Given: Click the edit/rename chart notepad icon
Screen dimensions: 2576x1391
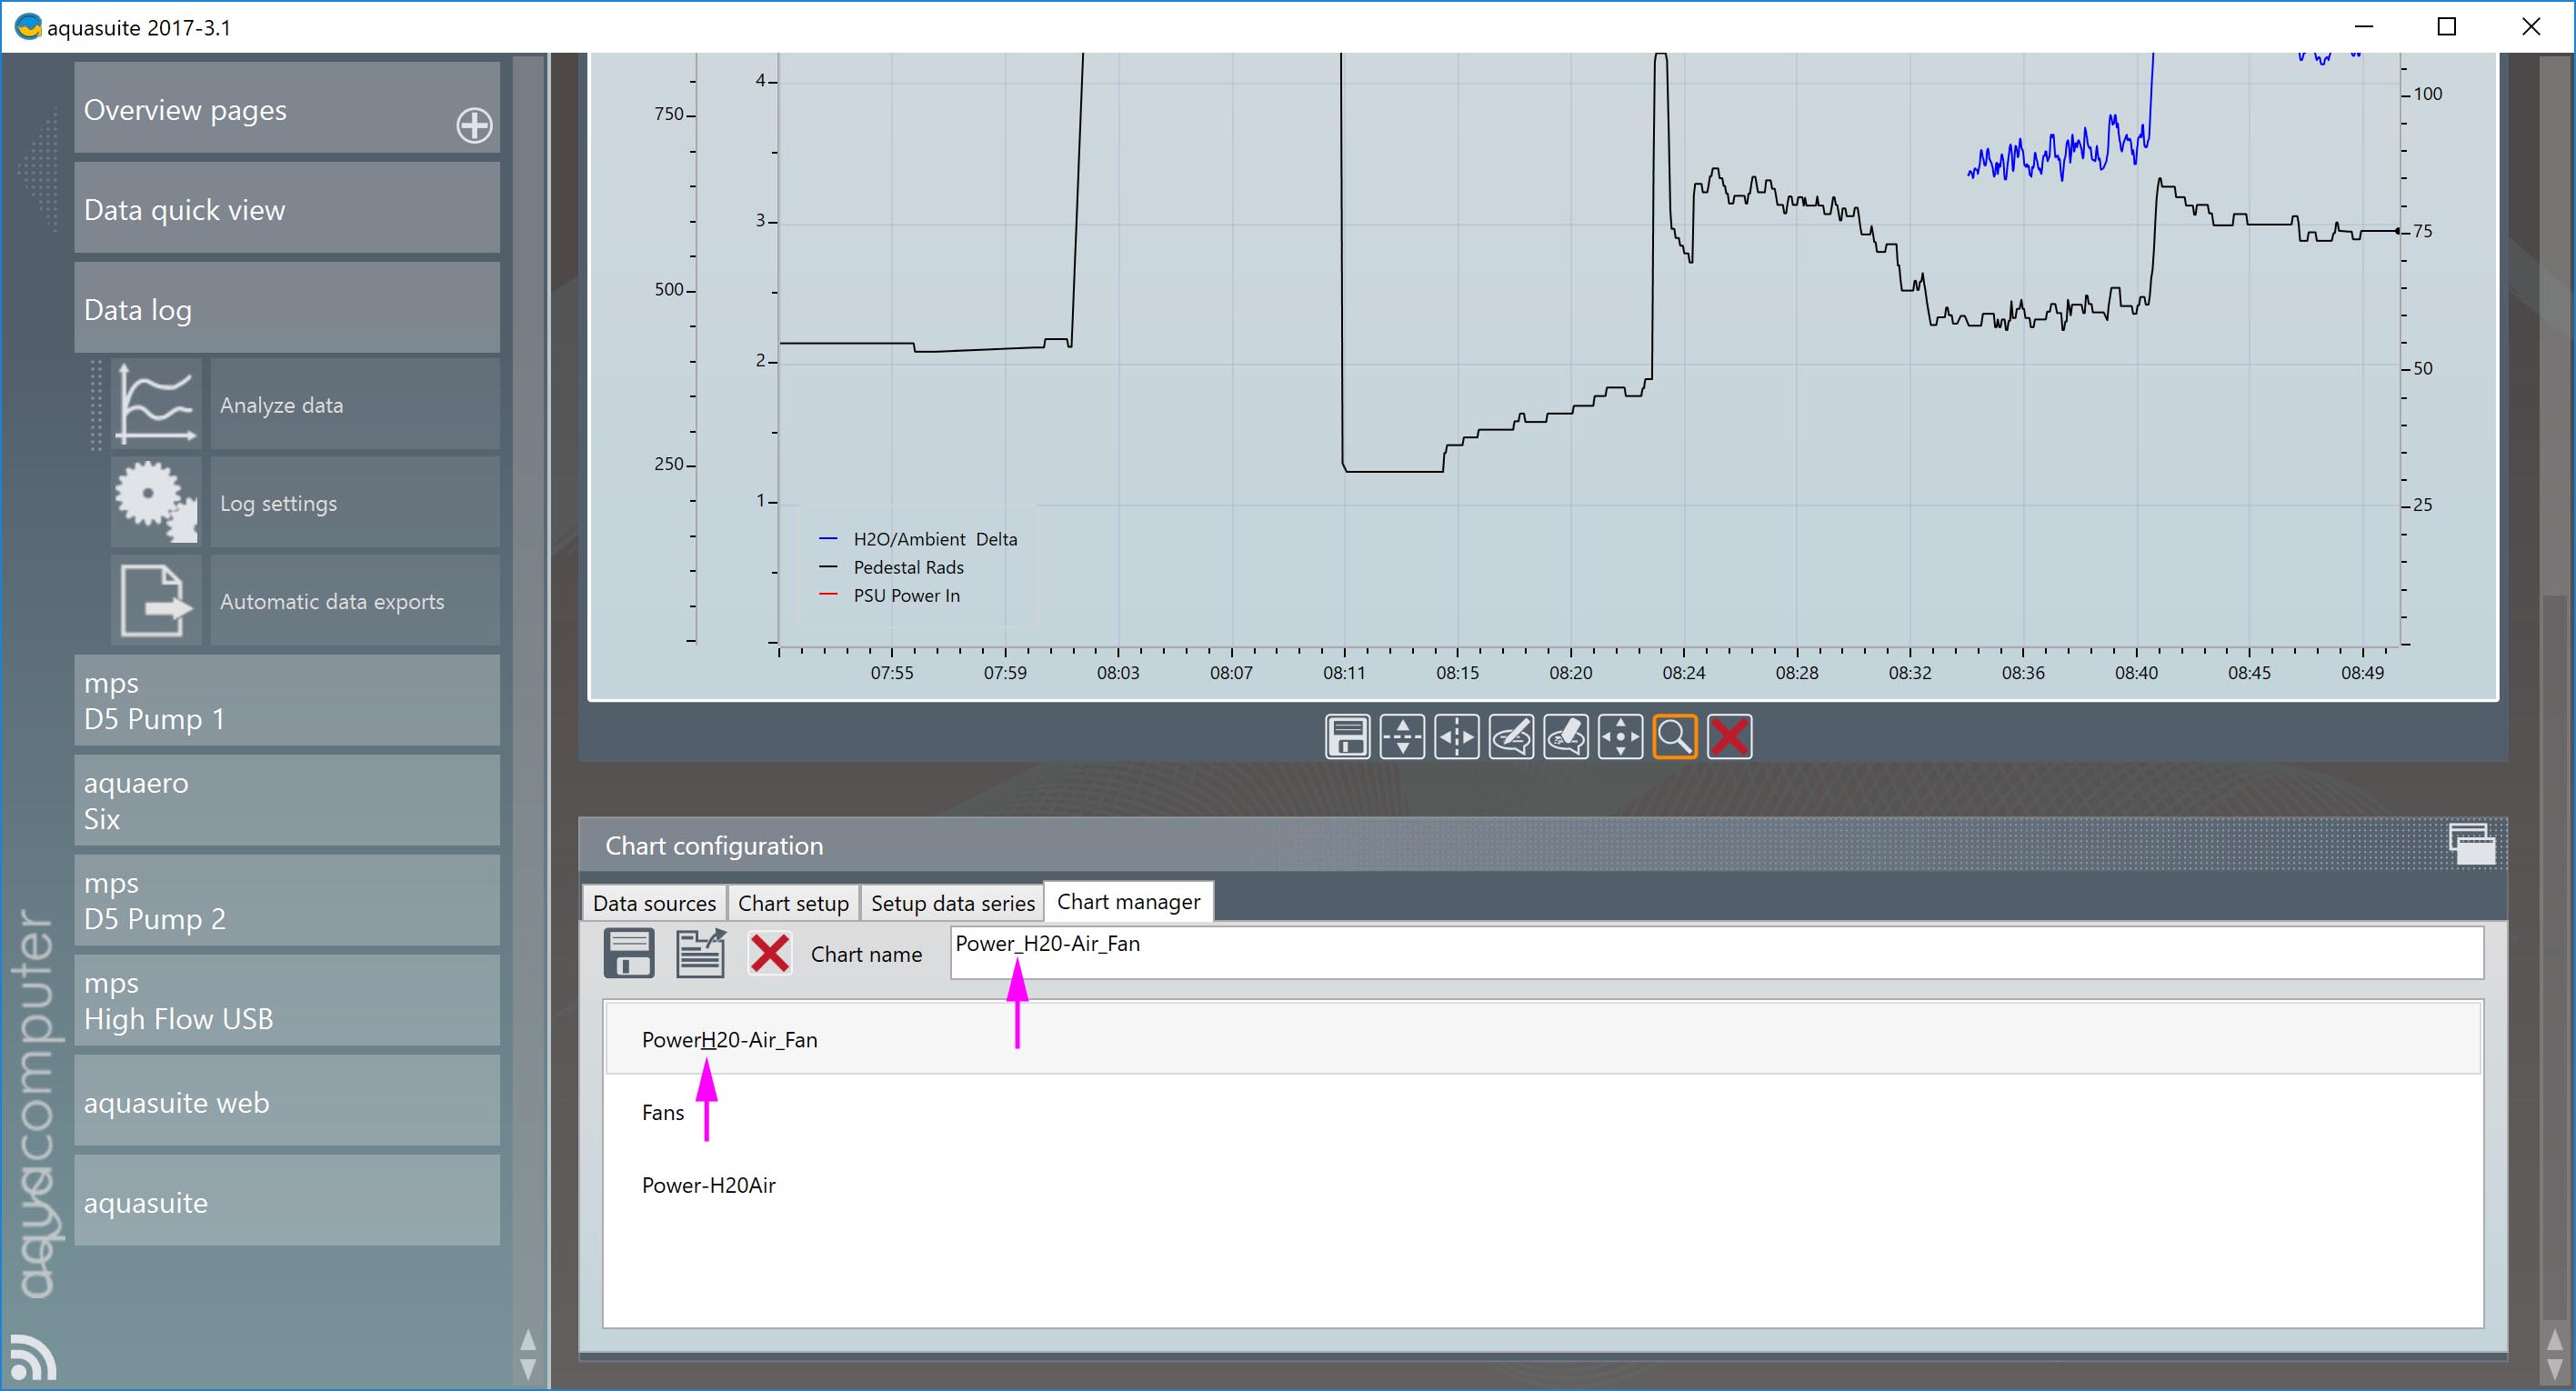Looking at the screenshot, I should click(700, 953).
